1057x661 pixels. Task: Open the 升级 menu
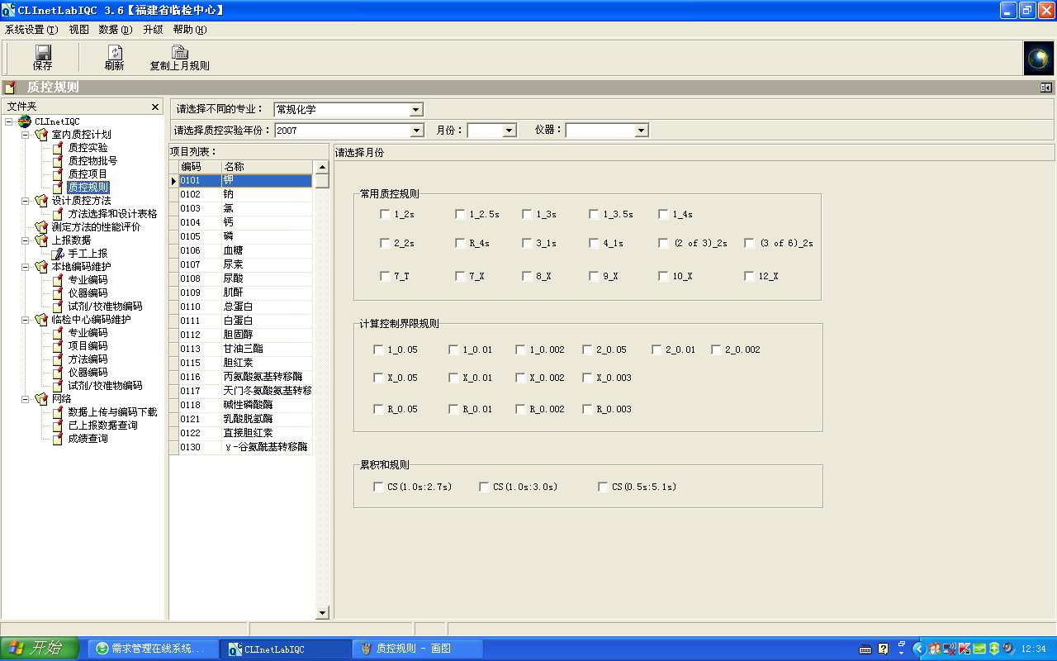pos(153,30)
